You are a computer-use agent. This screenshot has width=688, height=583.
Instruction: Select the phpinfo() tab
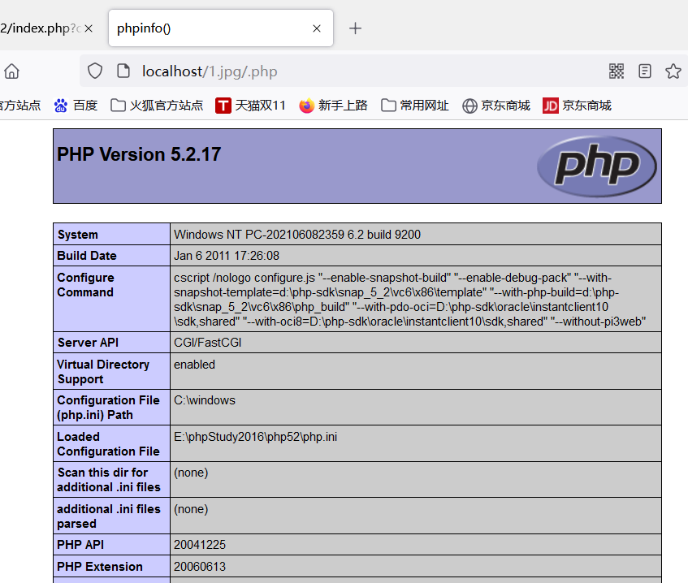221,28
